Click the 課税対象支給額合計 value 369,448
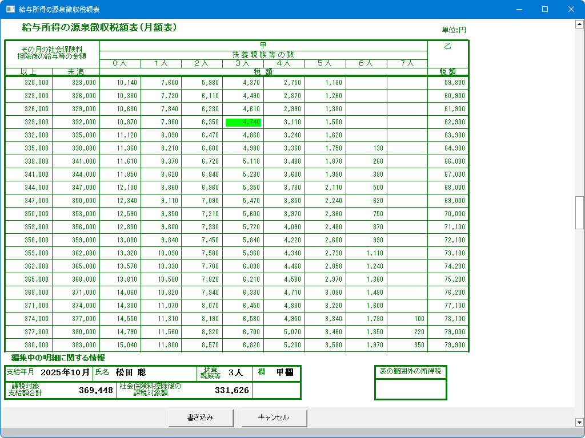 tap(95, 390)
